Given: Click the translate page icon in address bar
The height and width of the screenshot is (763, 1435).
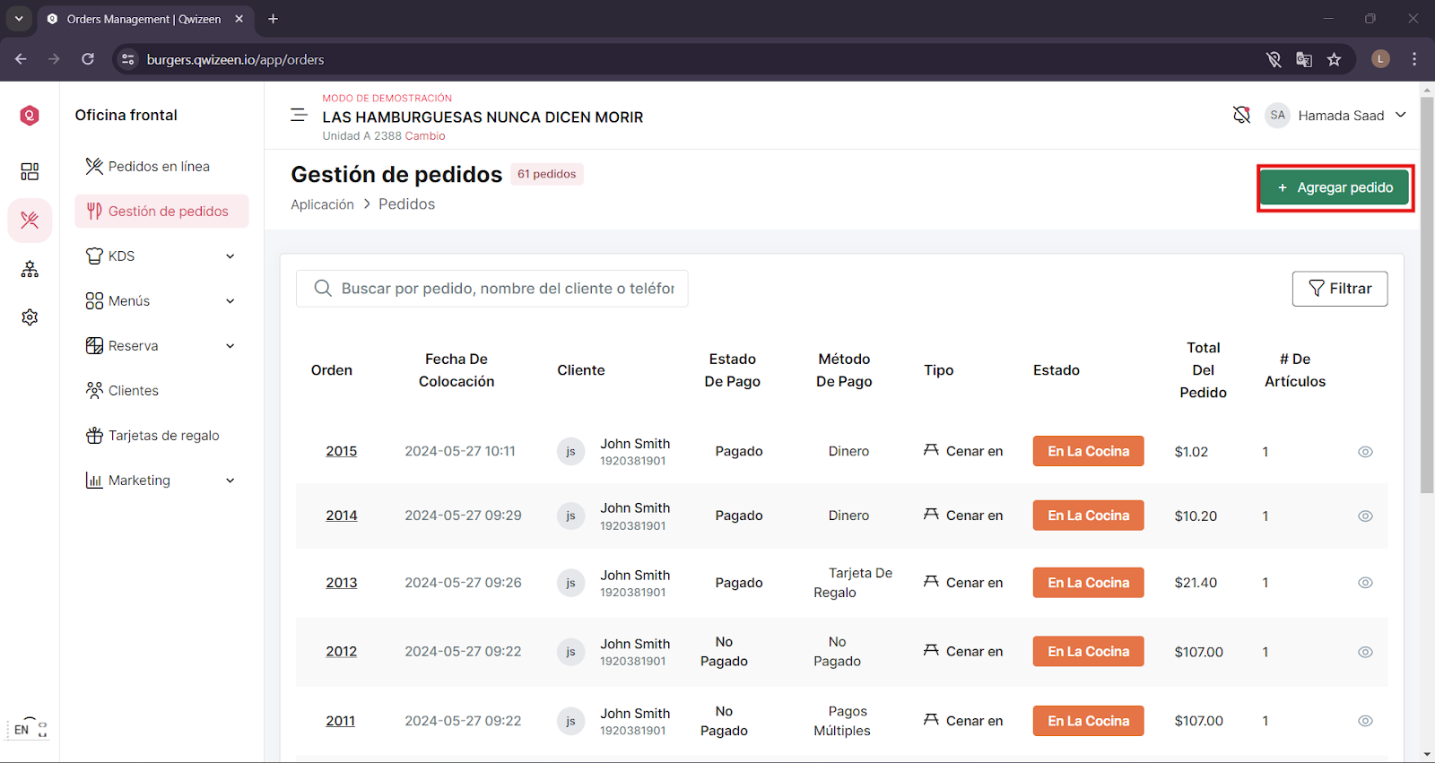Looking at the screenshot, I should 1304,59.
